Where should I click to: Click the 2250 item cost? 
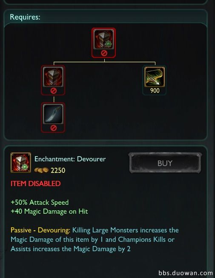coord(58,170)
